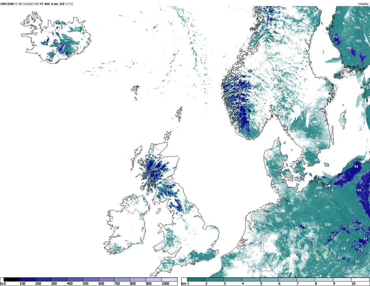Click the '162' value over Finland
This screenshot has width=370, height=286.
(x=357, y=28)
